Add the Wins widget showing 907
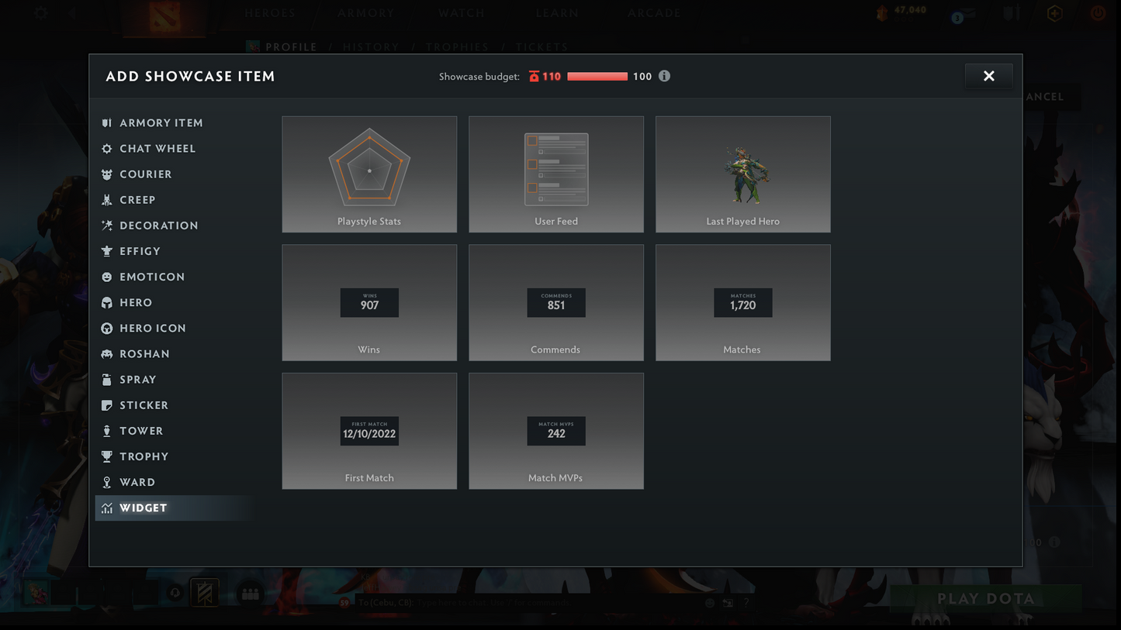 [369, 303]
